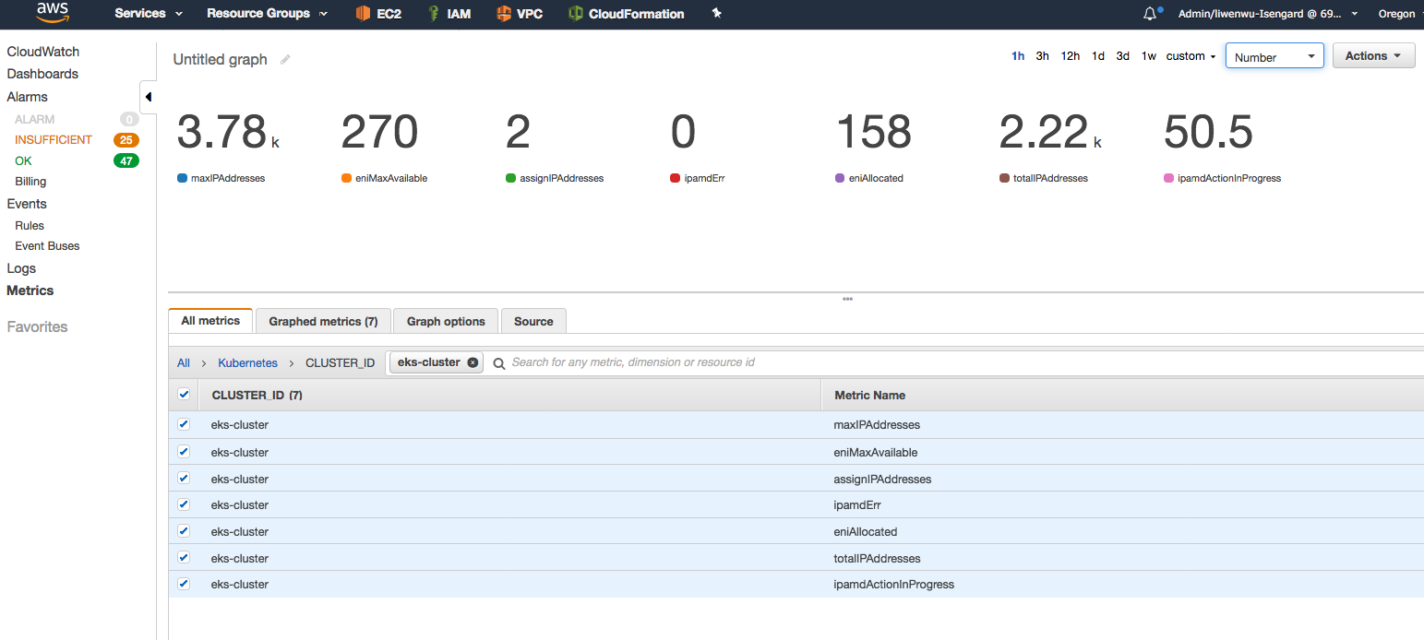
Task: Click the All breadcrumb link
Action: click(184, 363)
